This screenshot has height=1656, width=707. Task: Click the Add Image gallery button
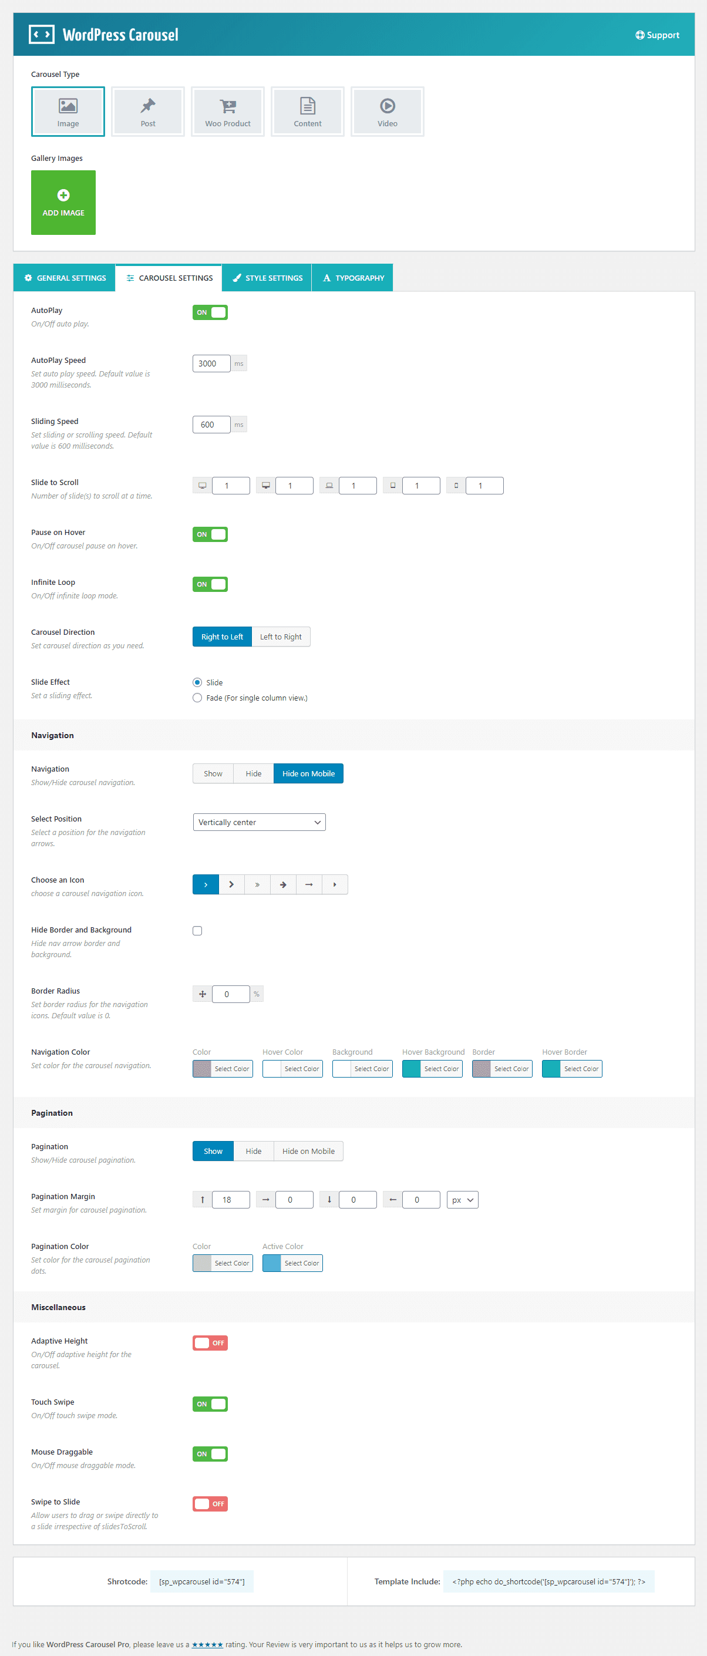[63, 203]
